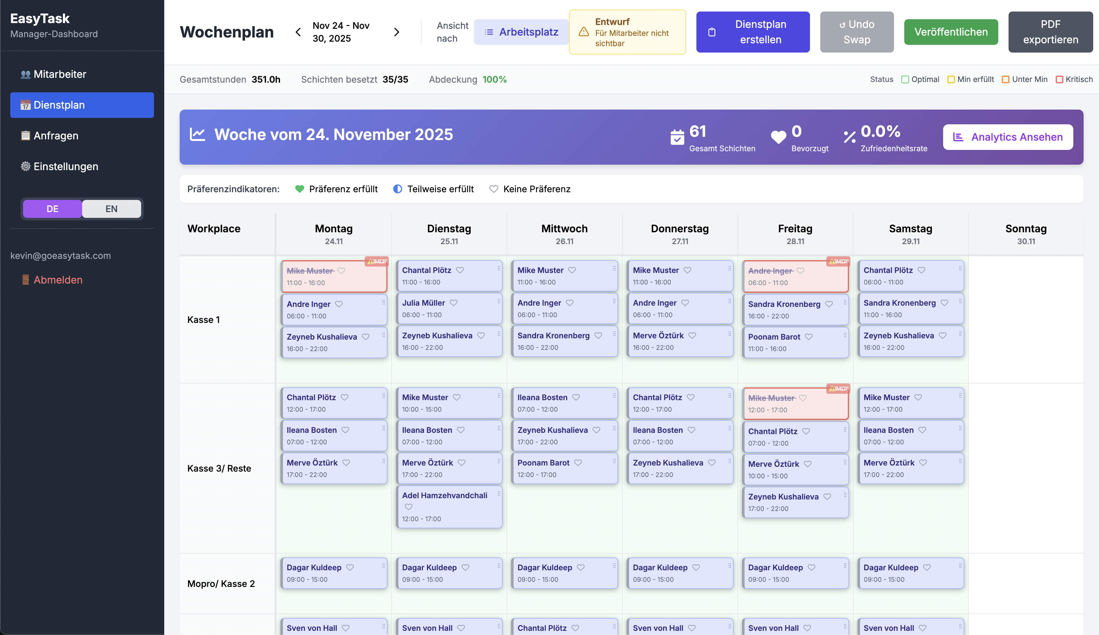Image resolution: width=1099 pixels, height=635 pixels.
Task: Select the DE language toggle
Action: 52,209
